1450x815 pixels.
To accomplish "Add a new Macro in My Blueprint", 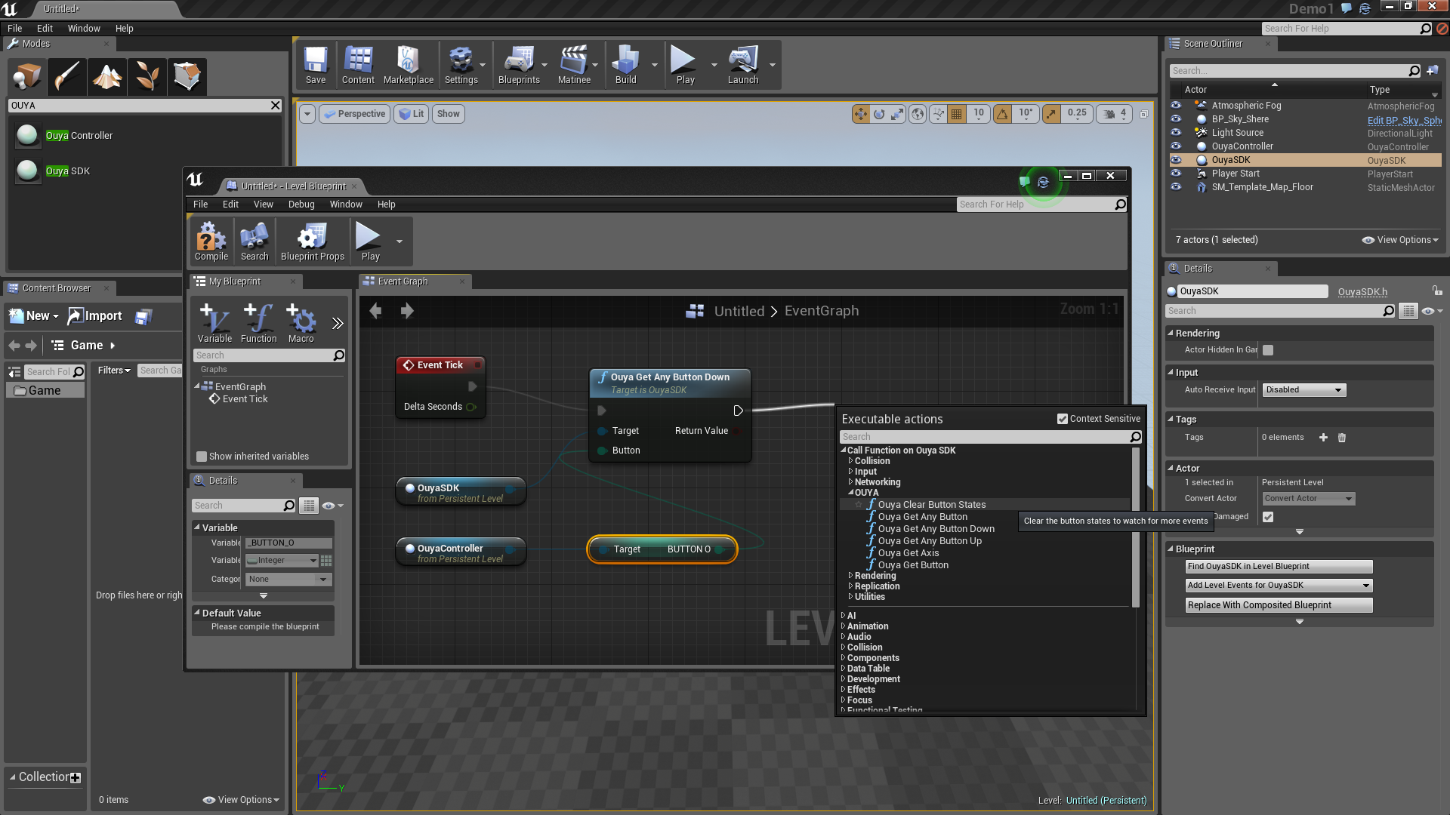I will coord(301,323).
